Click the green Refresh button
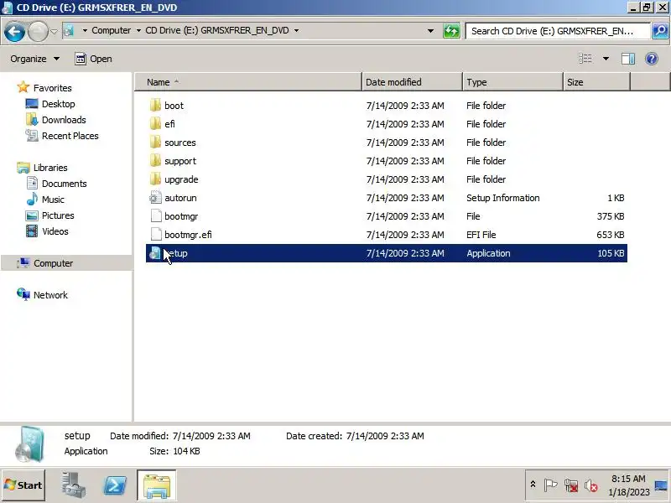This screenshot has width=671, height=503. click(x=451, y=31)
